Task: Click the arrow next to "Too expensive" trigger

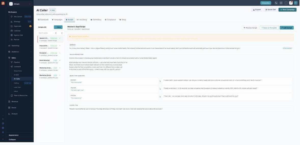Action: coord(160,97)
